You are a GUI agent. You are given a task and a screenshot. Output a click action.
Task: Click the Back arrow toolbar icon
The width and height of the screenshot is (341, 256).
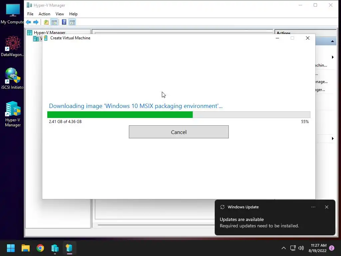tap(28, 22)
